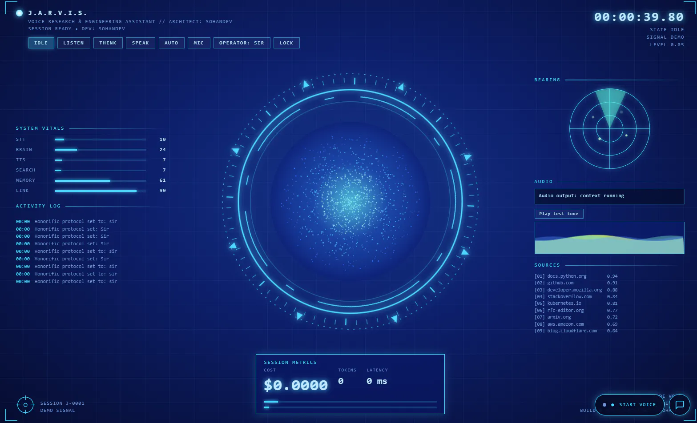Click the STT vitals bar
Image resolution: width=697 pixels, height=423 pixels.
(x=101, y=140)
